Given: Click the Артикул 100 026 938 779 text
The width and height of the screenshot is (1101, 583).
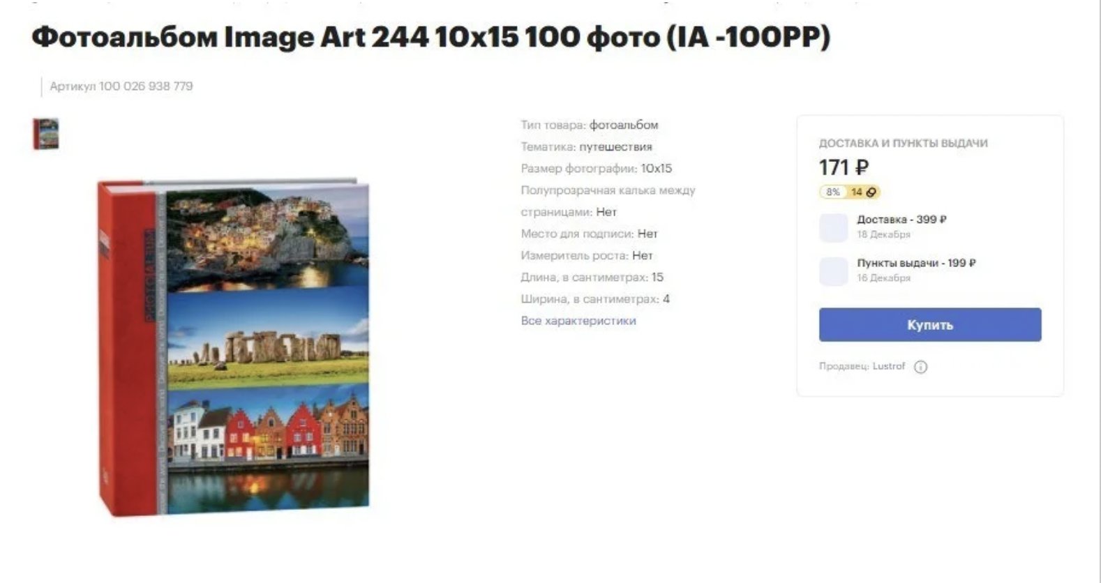Looking at the screenshot, I should [x=121, y=86].
